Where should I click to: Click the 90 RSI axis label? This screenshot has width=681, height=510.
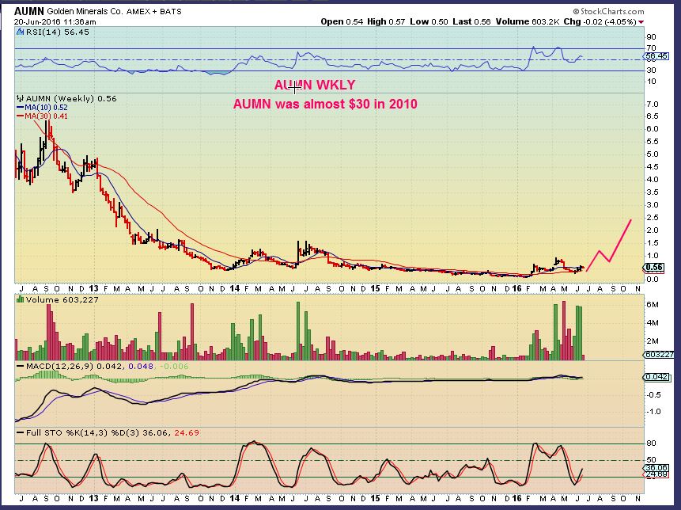(x=651, y=37)
